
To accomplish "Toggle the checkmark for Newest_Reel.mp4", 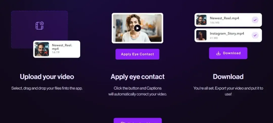I will 255,20.
